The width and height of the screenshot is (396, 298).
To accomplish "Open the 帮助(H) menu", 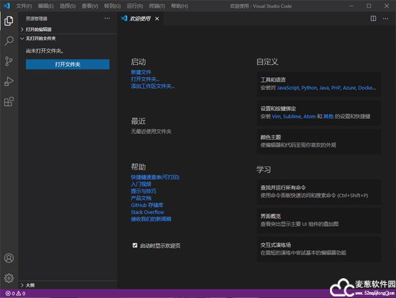I will pos(180,6).
